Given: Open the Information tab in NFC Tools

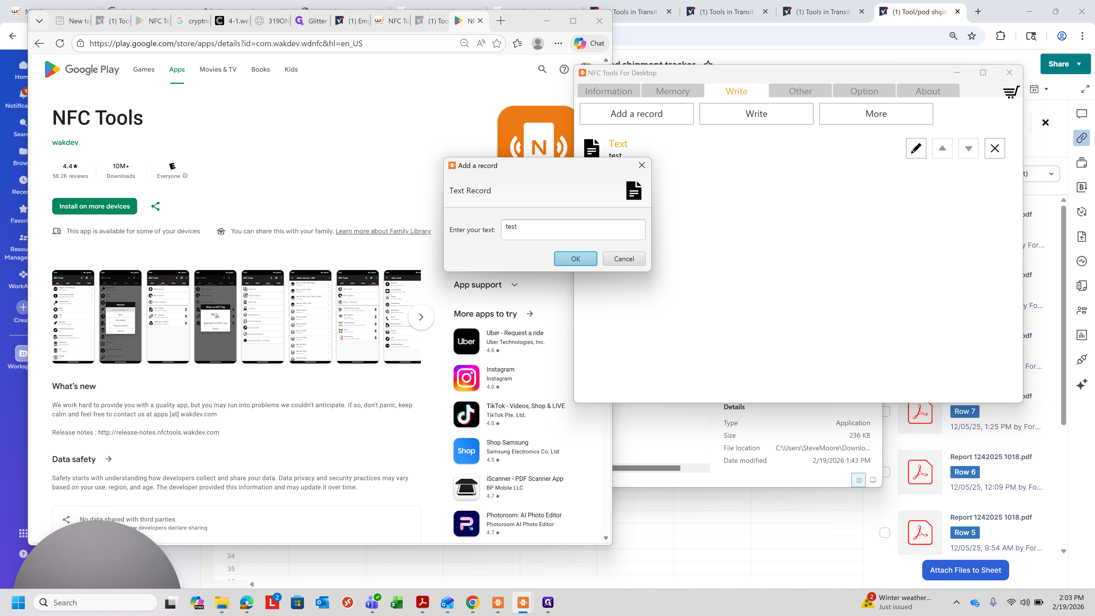Looking at the screenshot, I should coord(609,91).
